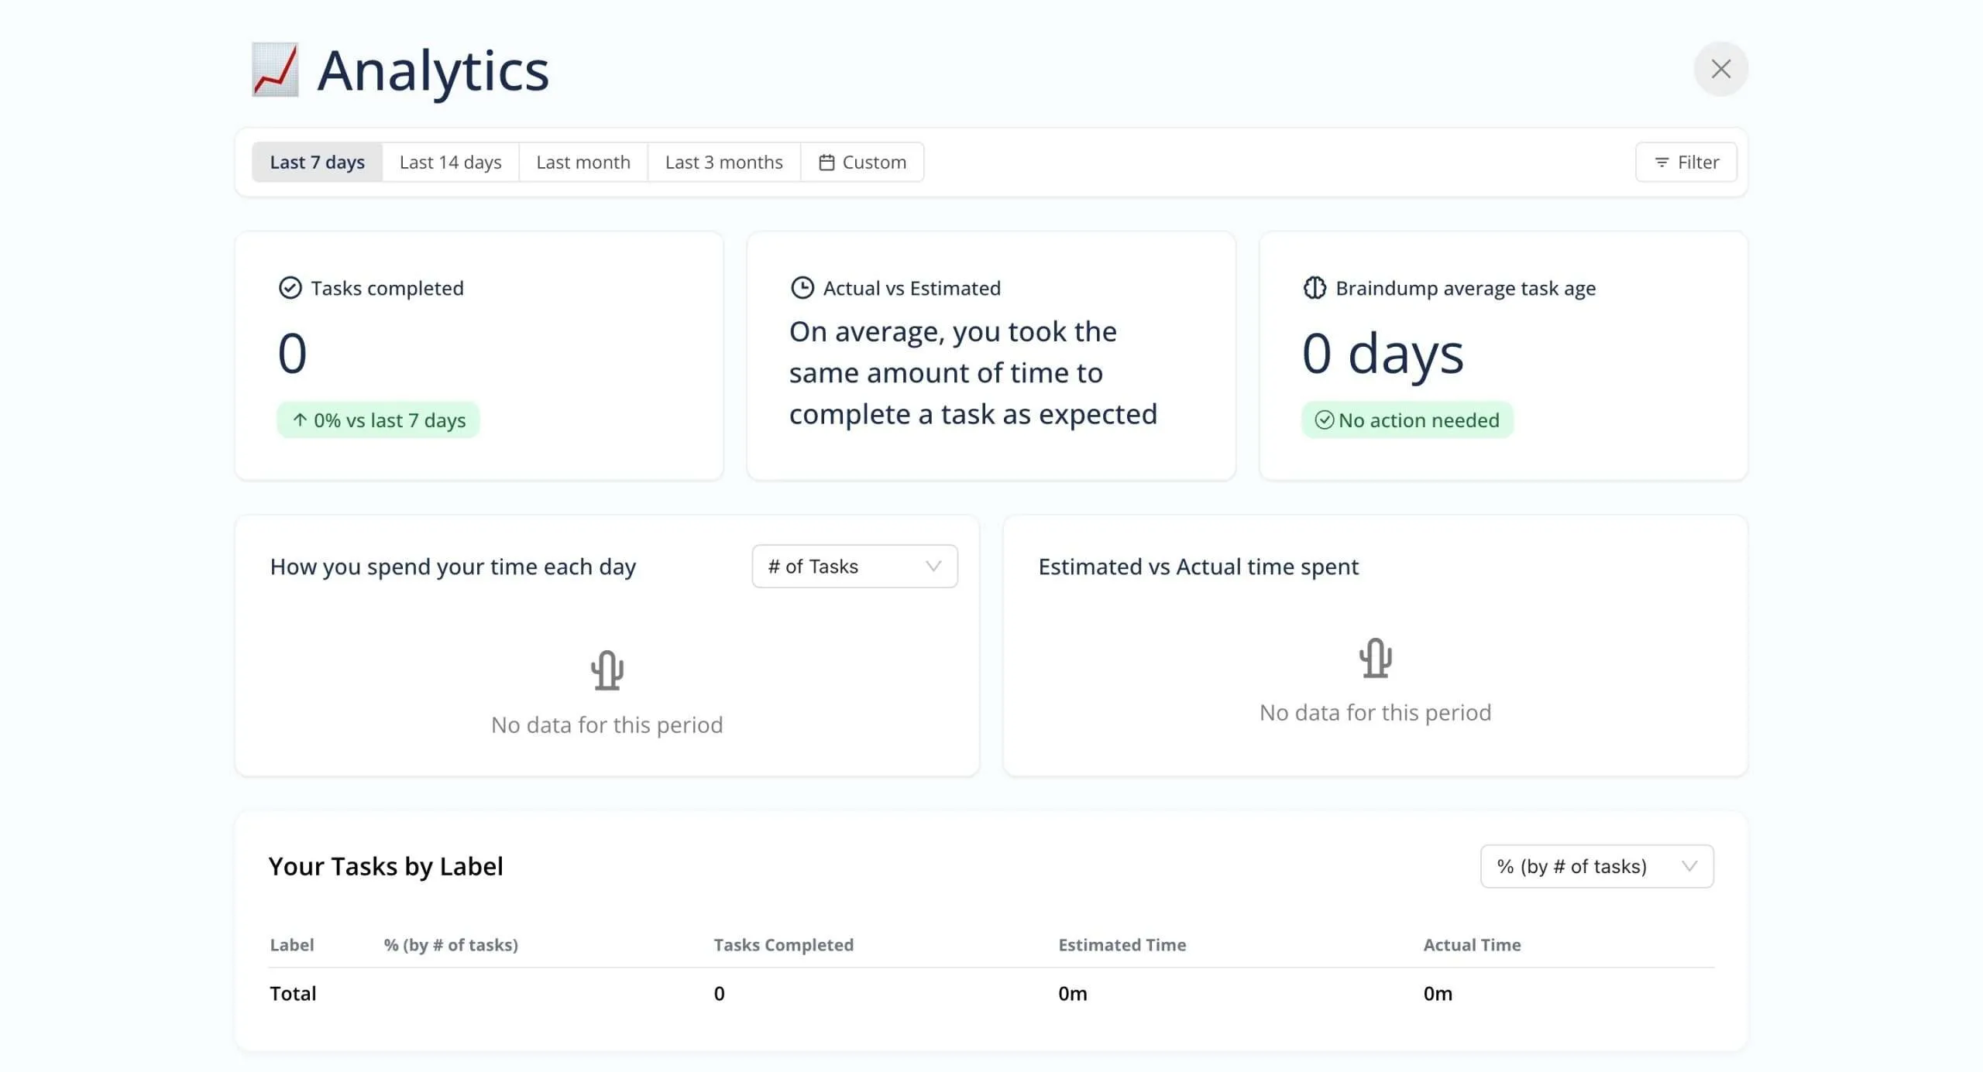Click How you spend your time heading
This screenshot has width=1983, height=1072.
pos(452,567)
